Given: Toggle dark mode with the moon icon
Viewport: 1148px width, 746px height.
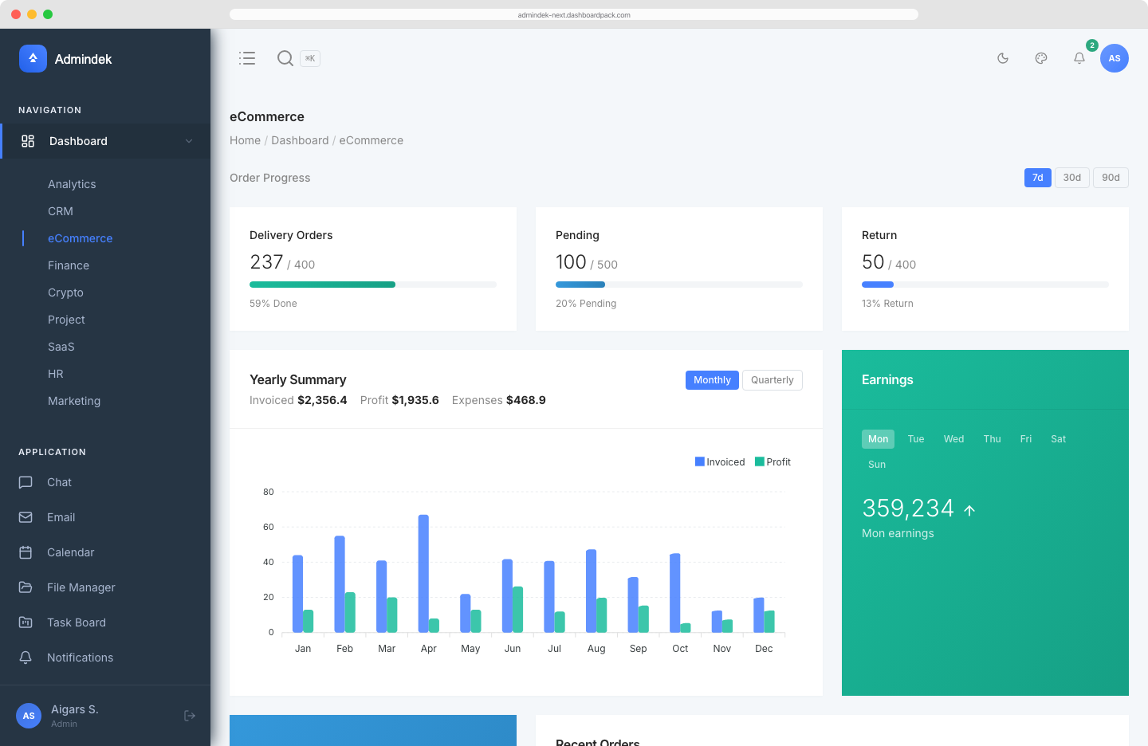Looking at the screenshot, I should [x=1002, y=58].
